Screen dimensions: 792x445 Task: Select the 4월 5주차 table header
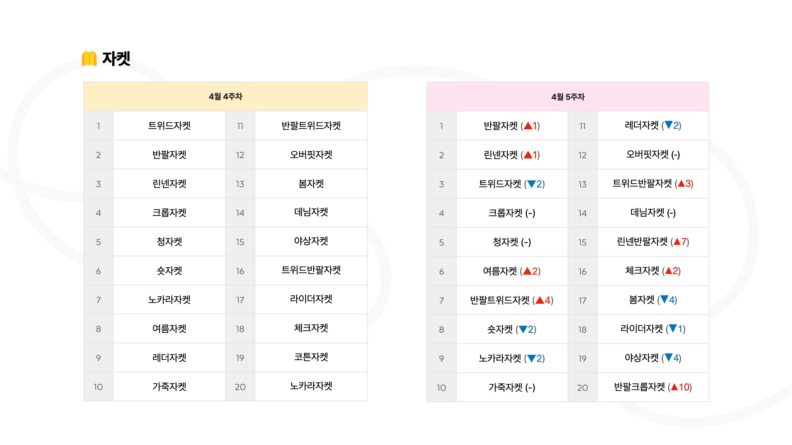pos(568,97)
